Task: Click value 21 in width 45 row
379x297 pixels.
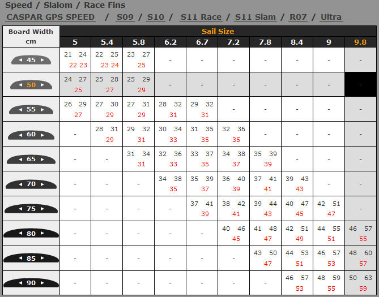Action: click(68, 54)
